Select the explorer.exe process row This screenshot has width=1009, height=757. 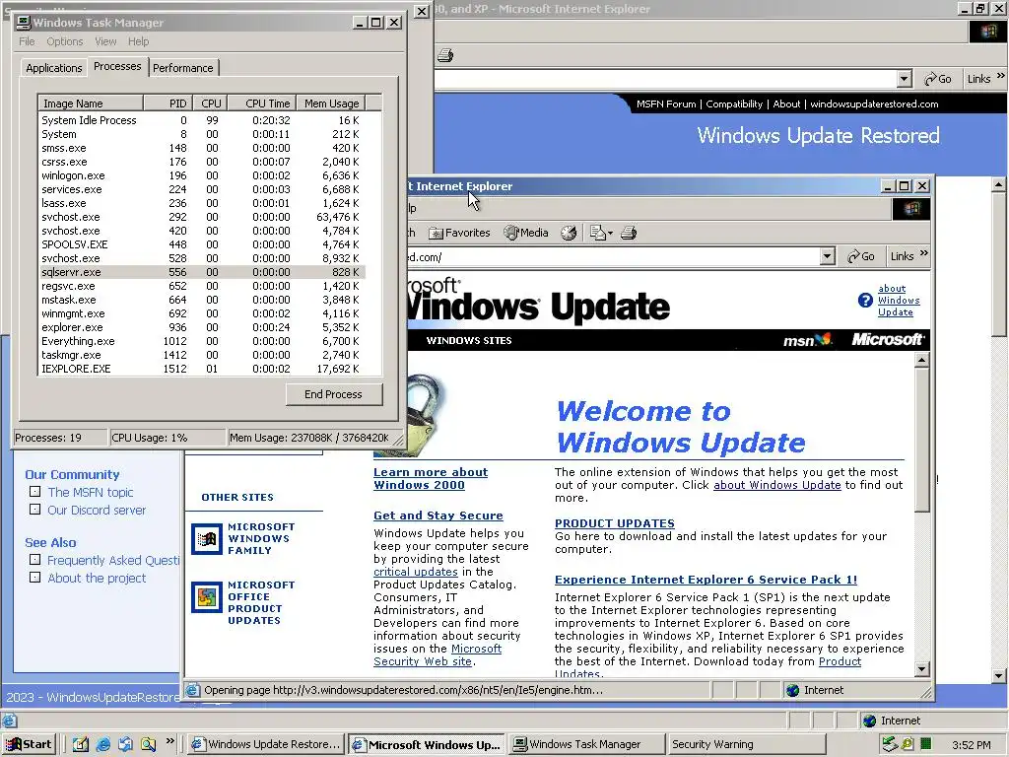click(x=203, y=327)
